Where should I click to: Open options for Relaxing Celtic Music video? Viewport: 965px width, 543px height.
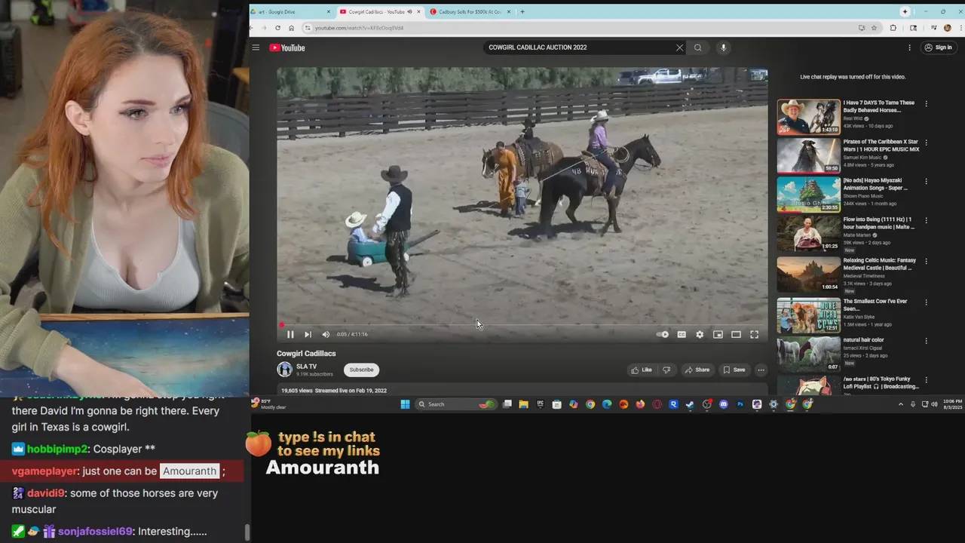point(926,261)
